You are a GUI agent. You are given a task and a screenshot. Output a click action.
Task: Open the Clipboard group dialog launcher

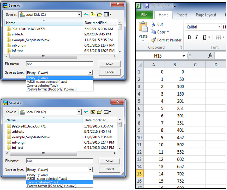181,47
